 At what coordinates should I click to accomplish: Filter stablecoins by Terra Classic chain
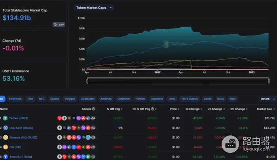tap(190, 99)
